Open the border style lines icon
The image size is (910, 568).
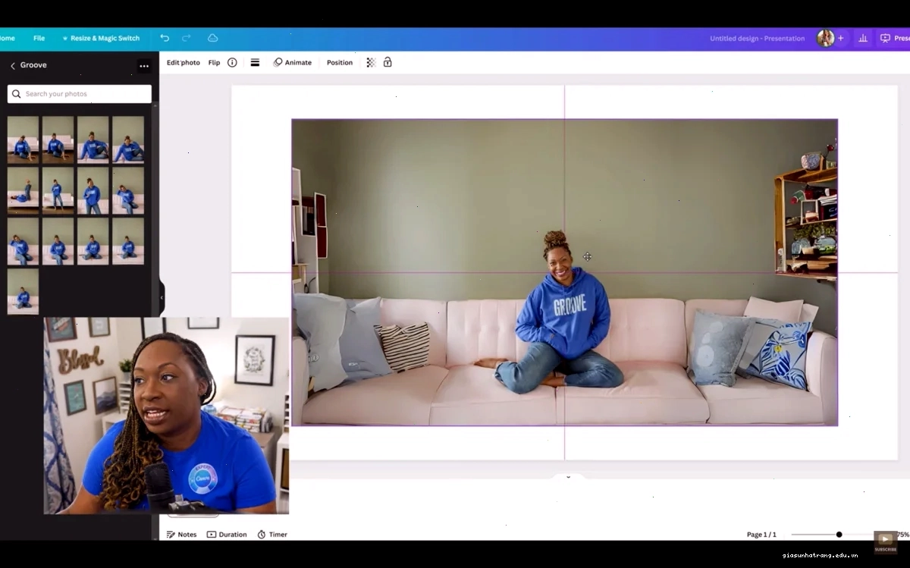click(x=255, y=62)
